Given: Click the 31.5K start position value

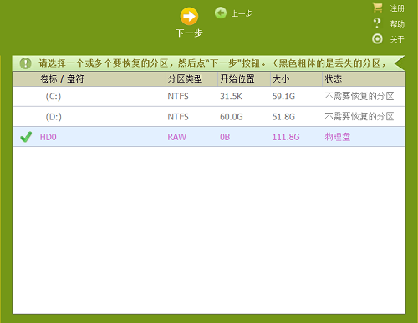Looking at the screenshot, I should [x=231, y=97].
